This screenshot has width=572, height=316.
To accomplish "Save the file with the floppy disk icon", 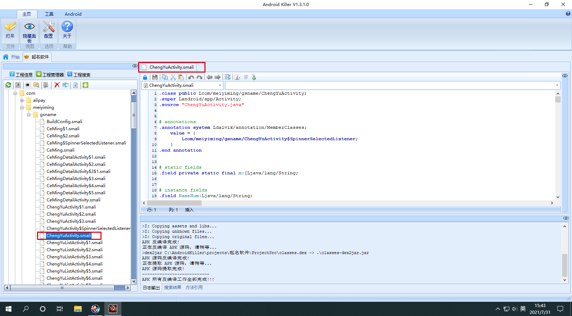I will (x=155, y=77).
